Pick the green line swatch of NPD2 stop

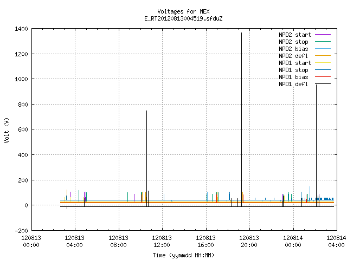(x=323, y=42)
